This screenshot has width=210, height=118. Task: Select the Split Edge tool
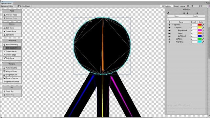[12, 58]
